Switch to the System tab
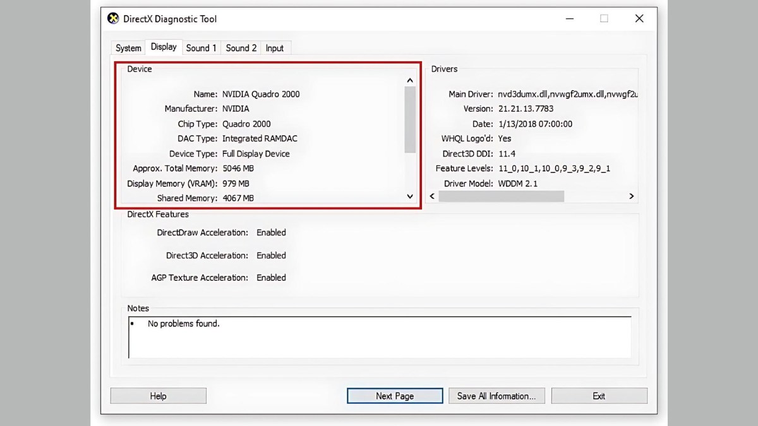 point(128,48)
